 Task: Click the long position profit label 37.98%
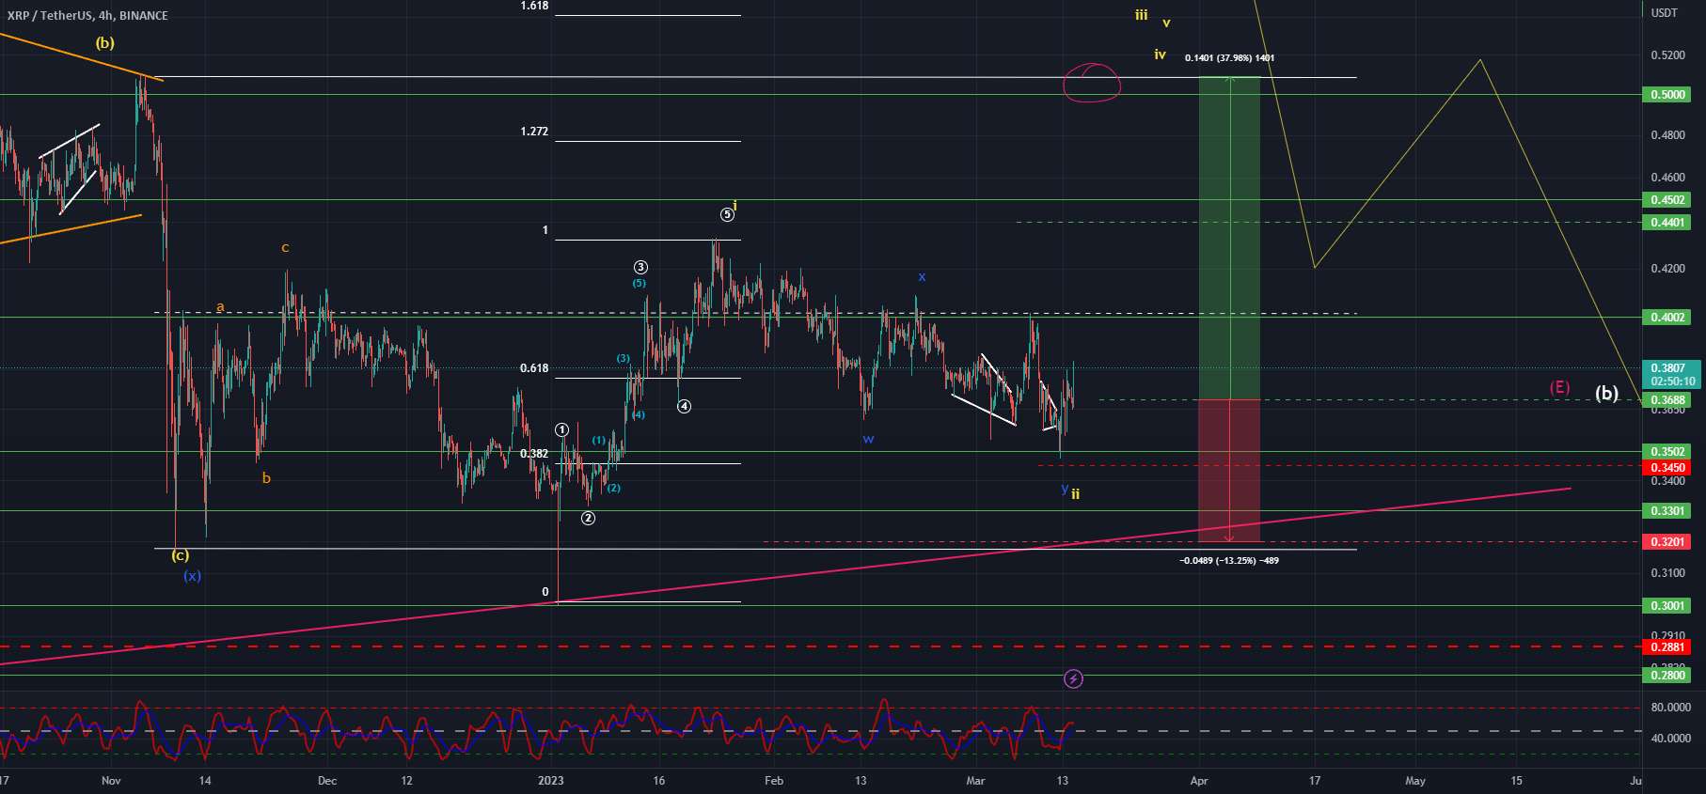pyautogui.click(x=1230, y=58)
